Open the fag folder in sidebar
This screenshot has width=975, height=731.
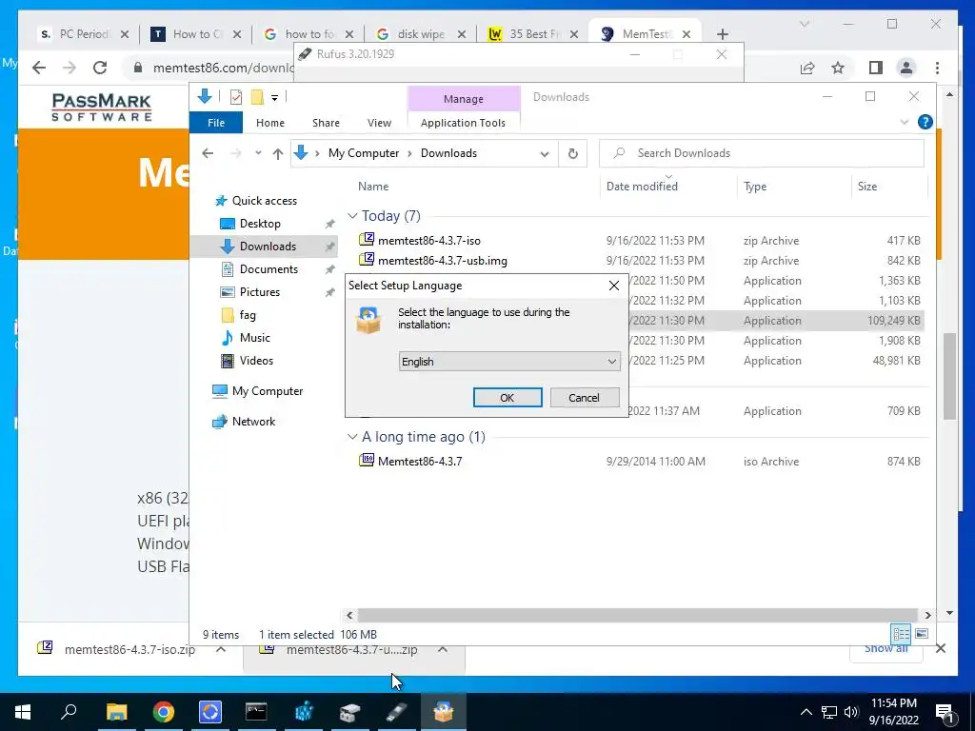(x=248, y=315)
